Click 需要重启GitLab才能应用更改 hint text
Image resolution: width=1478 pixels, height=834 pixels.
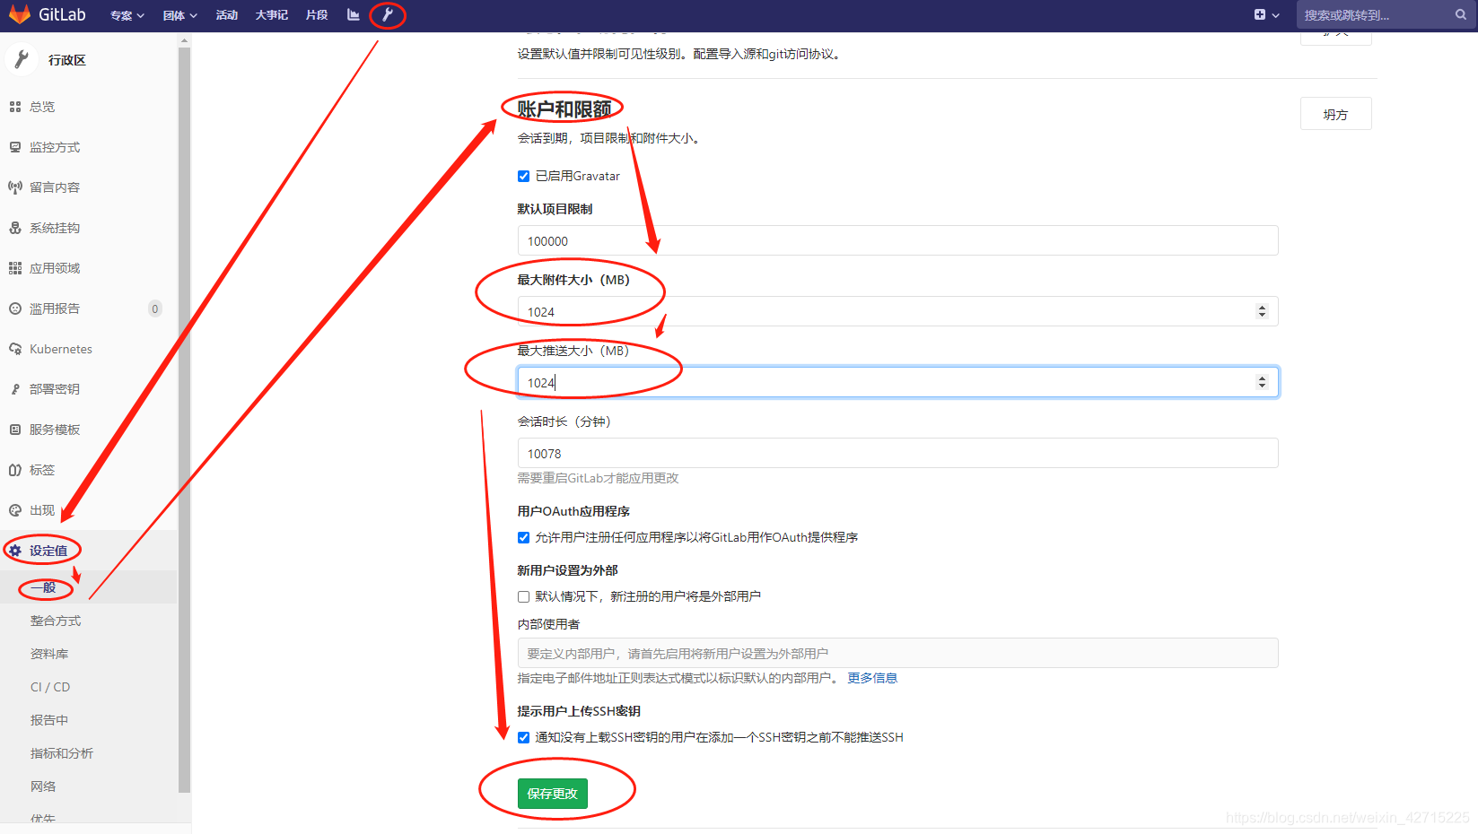tap(598, 478)
